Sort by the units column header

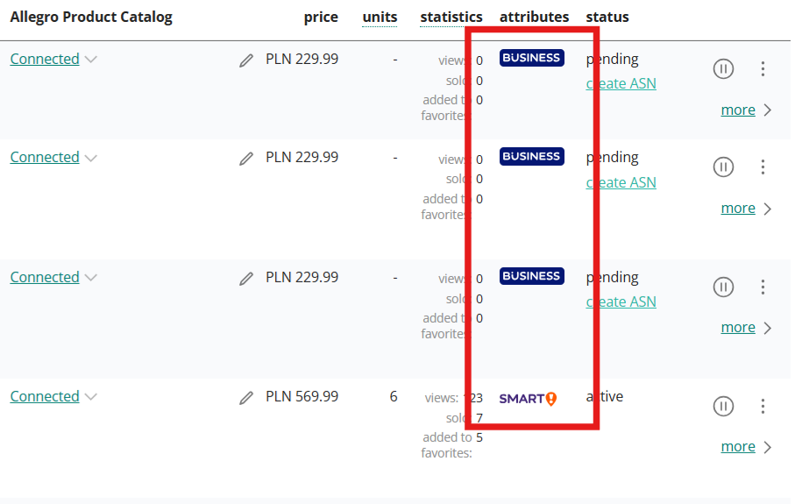(x=380, y=18)
